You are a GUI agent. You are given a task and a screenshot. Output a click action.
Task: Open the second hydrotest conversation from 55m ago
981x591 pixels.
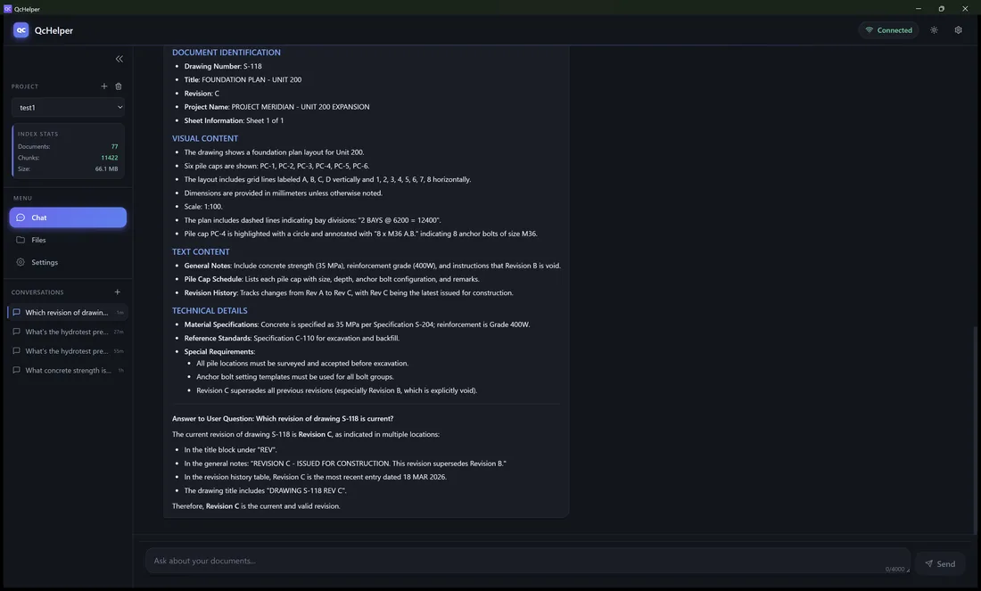[x=68, y=351]
